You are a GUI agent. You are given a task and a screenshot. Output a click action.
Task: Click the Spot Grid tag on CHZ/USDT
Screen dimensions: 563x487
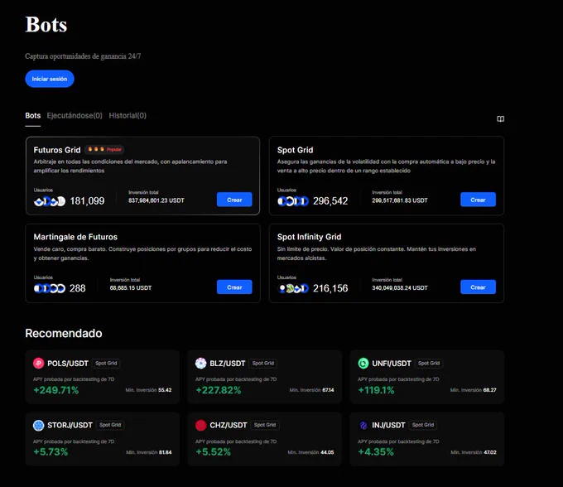[265, 425]
